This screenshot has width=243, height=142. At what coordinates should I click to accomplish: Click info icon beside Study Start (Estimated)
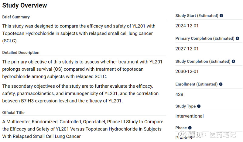point(221,16)
